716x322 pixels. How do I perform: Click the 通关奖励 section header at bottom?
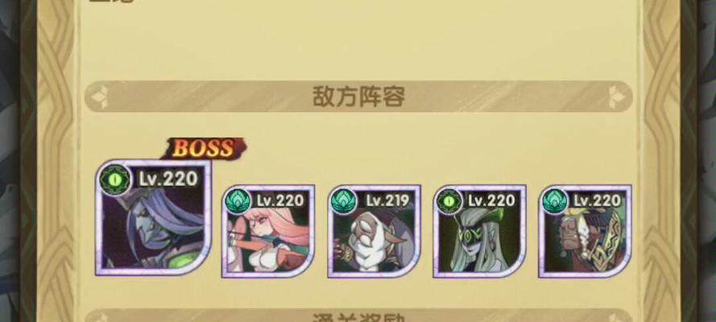click(x=358, y=316)
